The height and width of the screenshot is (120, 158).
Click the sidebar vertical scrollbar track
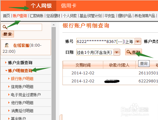tap(53, 73)
